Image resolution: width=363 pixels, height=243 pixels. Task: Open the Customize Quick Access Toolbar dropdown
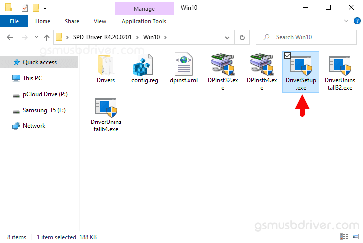click(x=45, y=8)
